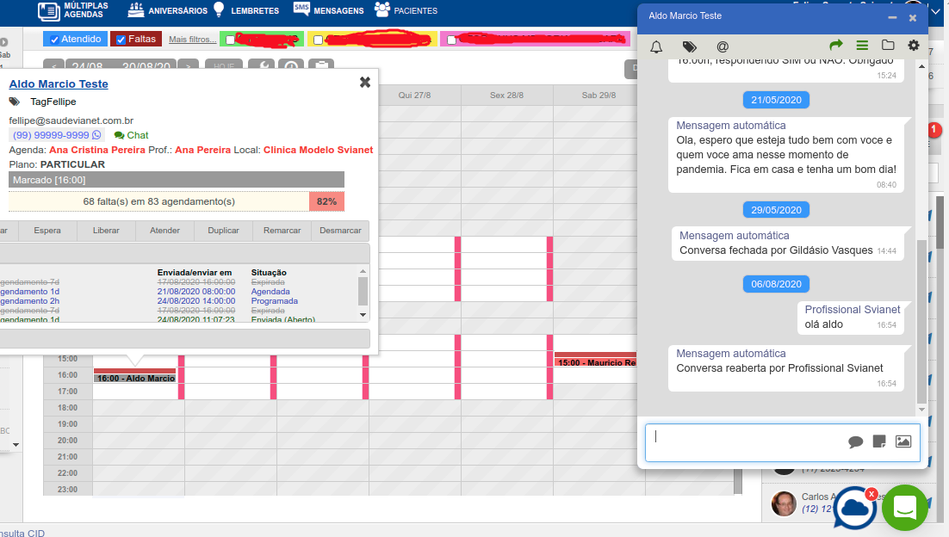Toggle the green filter checkbox
Image resolution: width=949 pixels, height=537 pixels.
tap(231, 40)
